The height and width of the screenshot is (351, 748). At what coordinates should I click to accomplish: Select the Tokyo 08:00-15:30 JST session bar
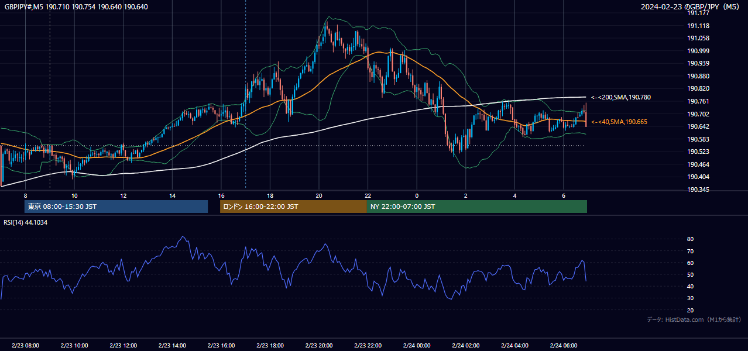[x=116, y=207]
